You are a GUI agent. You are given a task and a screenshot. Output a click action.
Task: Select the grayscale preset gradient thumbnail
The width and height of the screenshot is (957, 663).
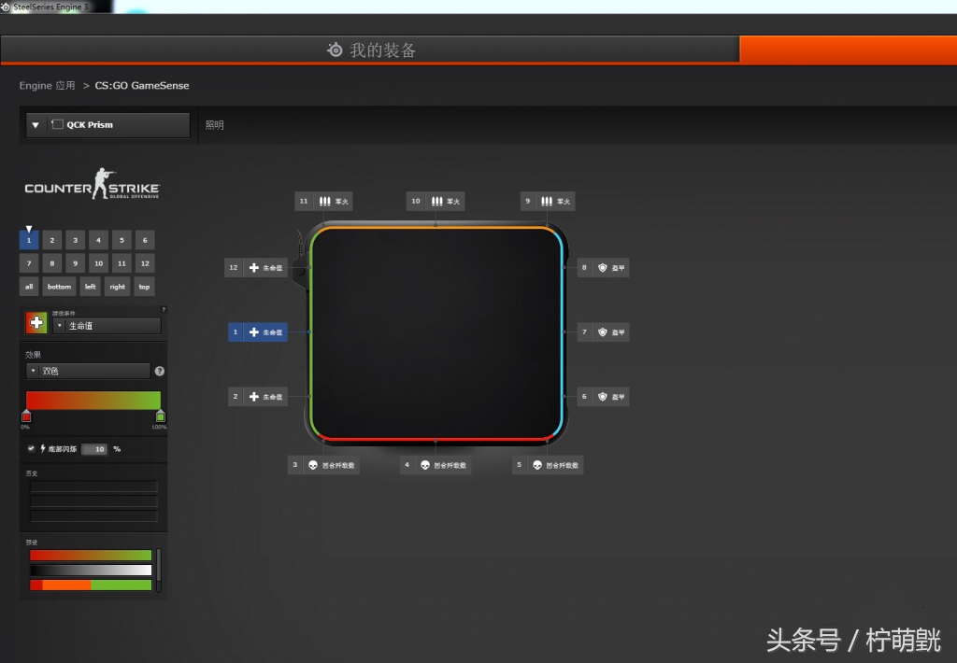tap(91, 568)
